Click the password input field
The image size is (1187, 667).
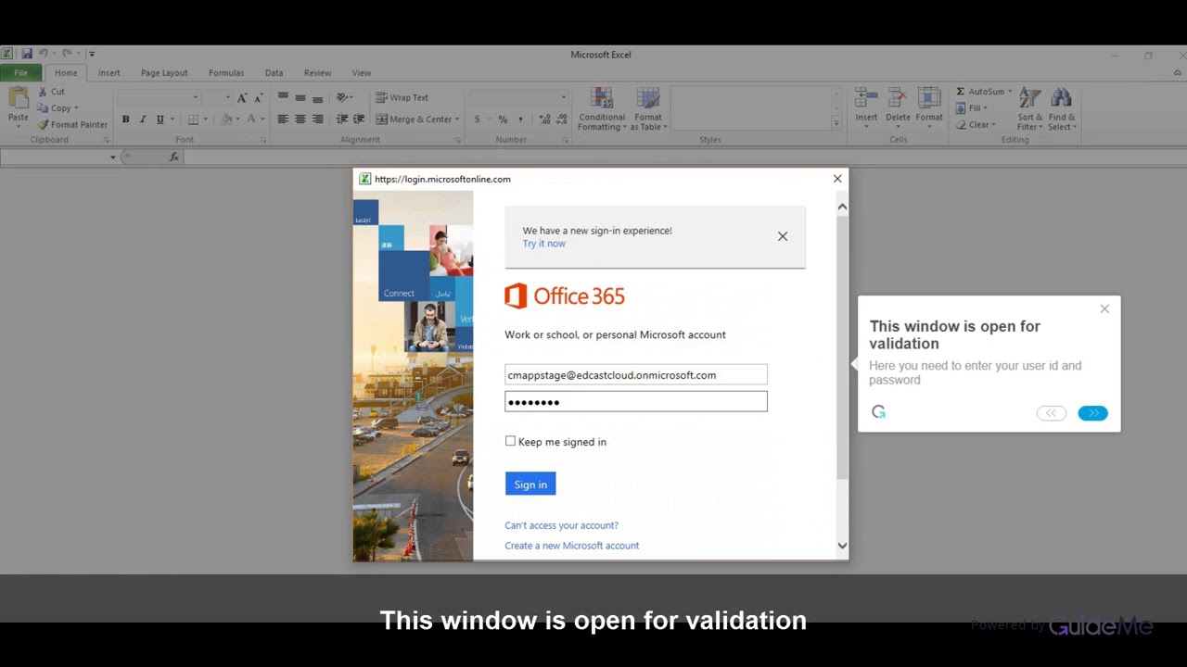[636, 401]
